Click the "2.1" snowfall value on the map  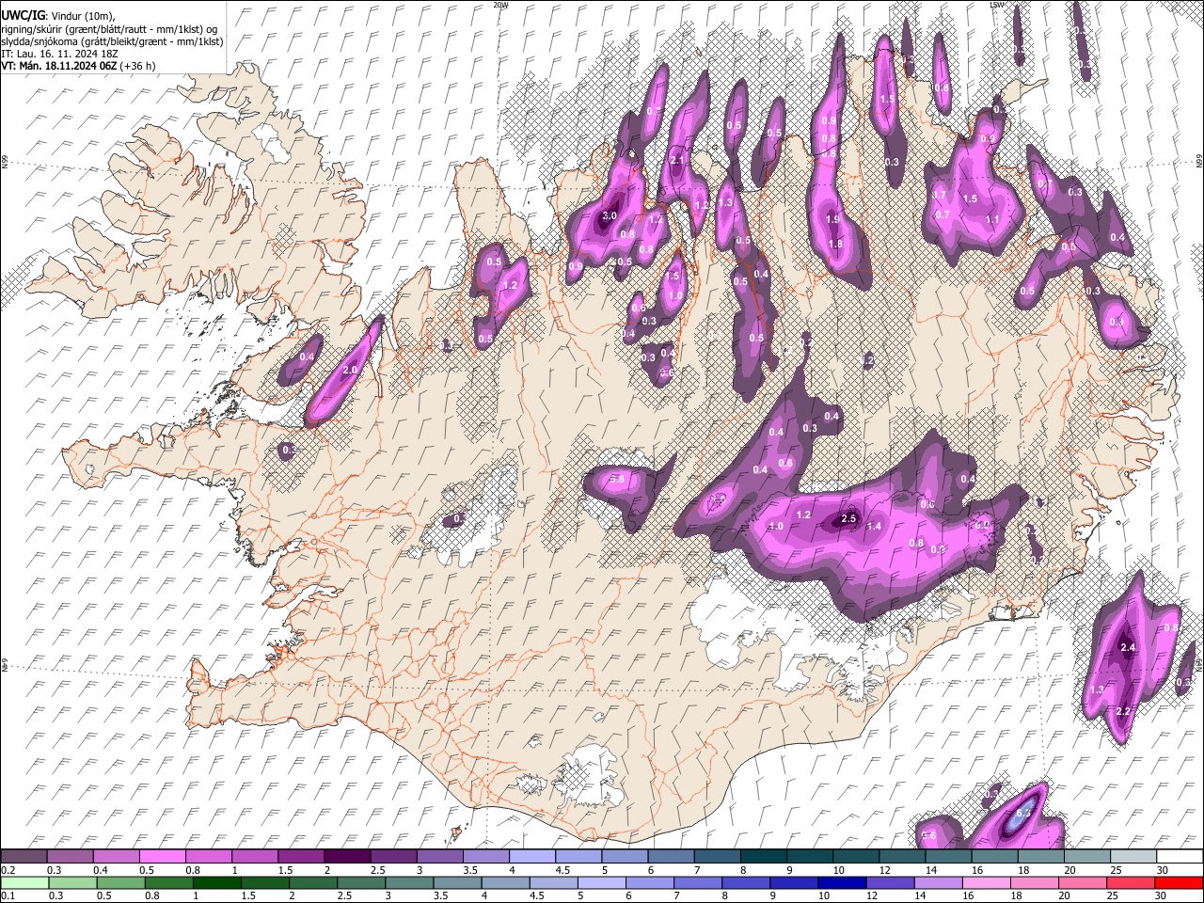pyautogui.click(x=676, y=161)
